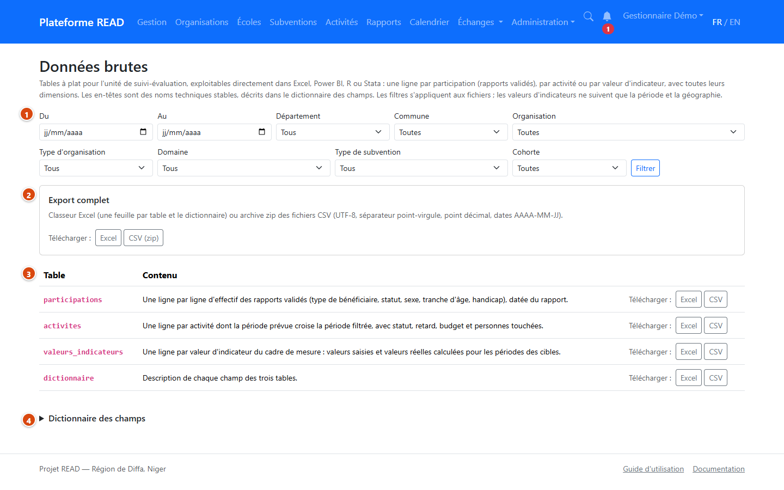
Task: Switch language to EN
Action: tap(735, 22)
